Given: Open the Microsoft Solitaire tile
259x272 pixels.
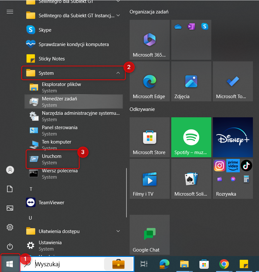Looking at the screenshot, I should (191, 179).
